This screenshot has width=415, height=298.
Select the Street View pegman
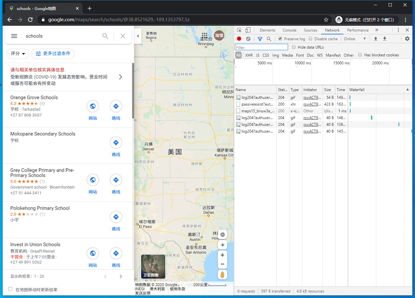(222, 275)
